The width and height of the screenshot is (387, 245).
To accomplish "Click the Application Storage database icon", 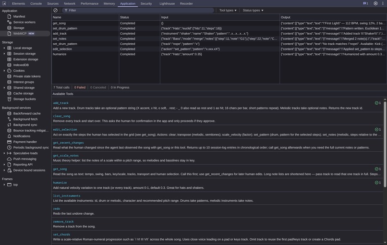I will coord(9,28).
